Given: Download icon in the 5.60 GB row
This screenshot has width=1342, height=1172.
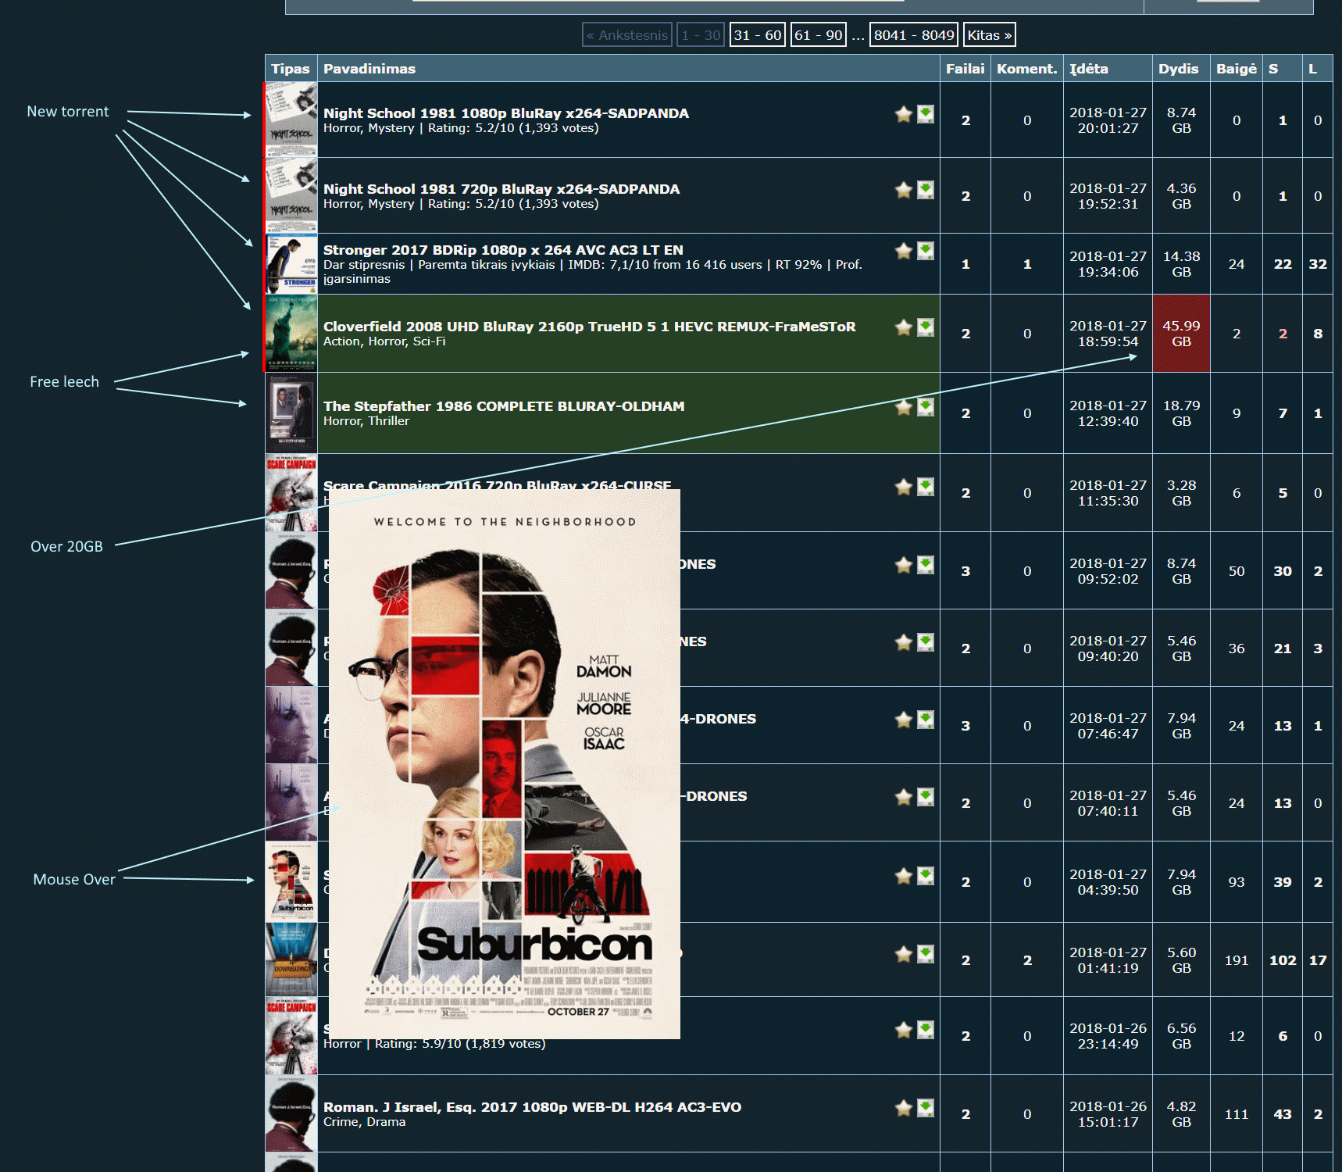Looking at the screenshot, I should point(926,954).
